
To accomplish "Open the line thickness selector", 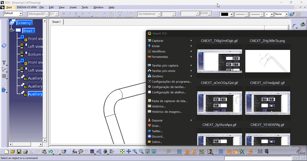I will [241, 14].
